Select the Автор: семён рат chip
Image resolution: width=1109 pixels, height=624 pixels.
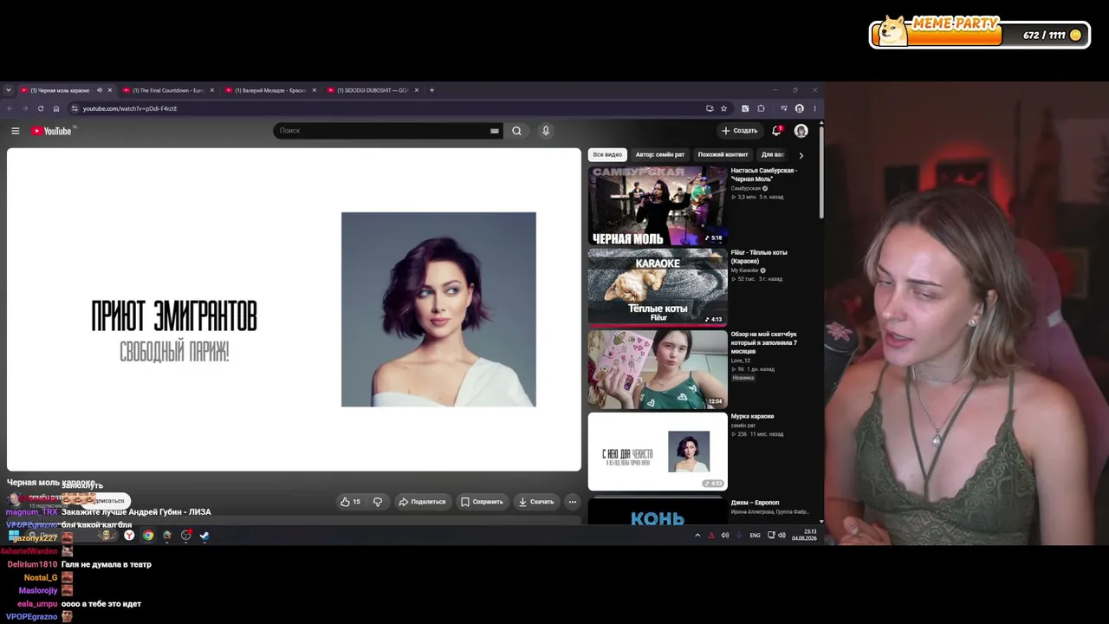tap(660, 155)
